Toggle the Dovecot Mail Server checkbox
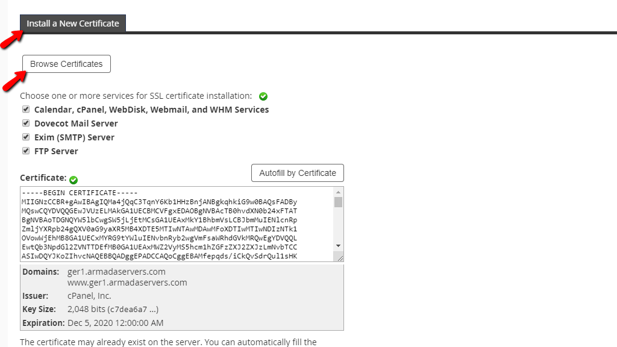Screen dimensions: 617x347 [x=26, y=123]
